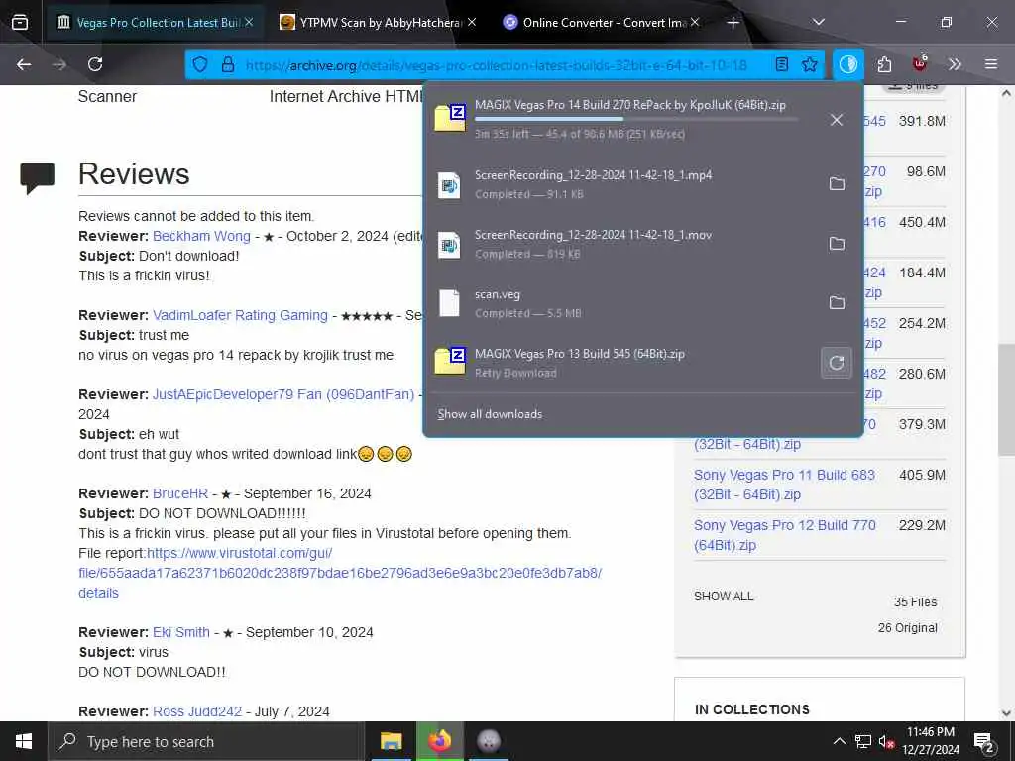Viewport: 1015px width, 761px height.
Task: Click the taskbar search box
Action: (x=206, y=741)
